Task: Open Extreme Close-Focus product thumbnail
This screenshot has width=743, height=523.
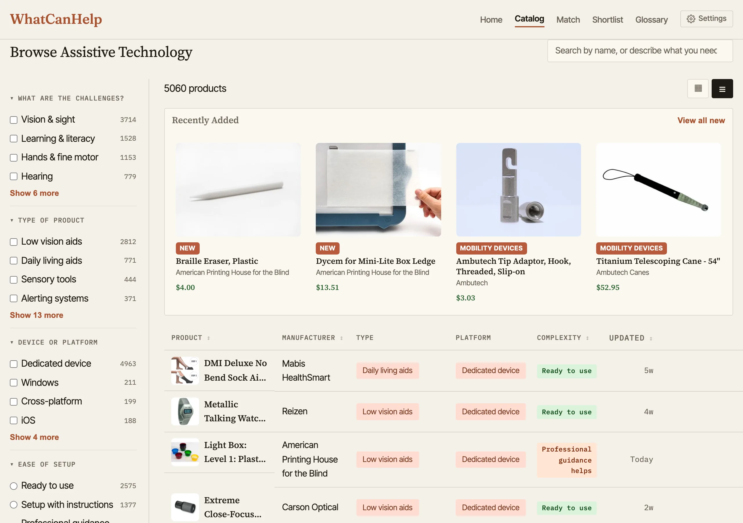Action: 185,507
